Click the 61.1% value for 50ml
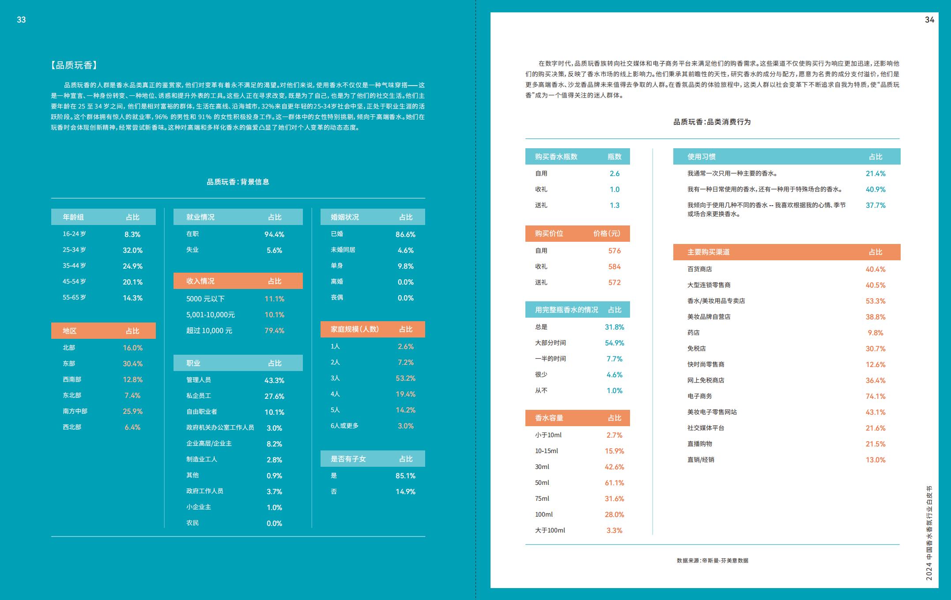This screenshot has height=600, width=951. (615, 483)
